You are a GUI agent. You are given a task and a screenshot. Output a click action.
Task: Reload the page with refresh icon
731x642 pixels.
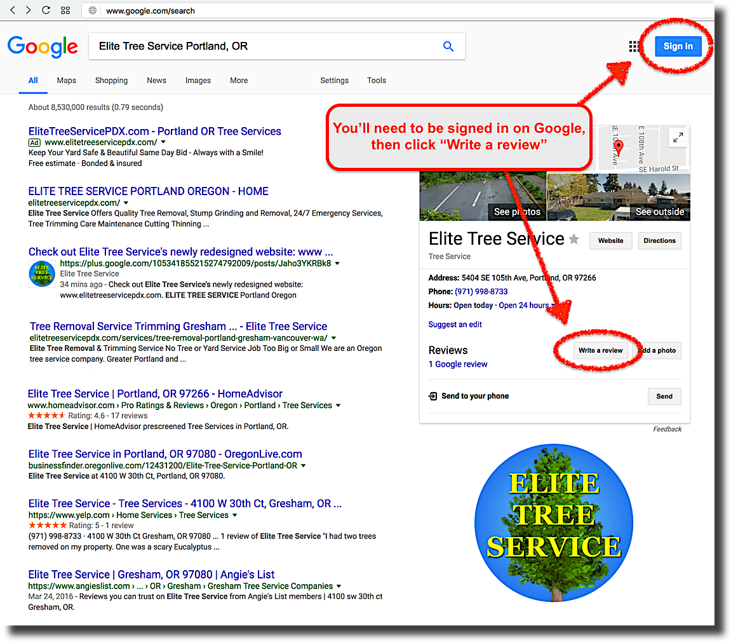click(46, 11)
